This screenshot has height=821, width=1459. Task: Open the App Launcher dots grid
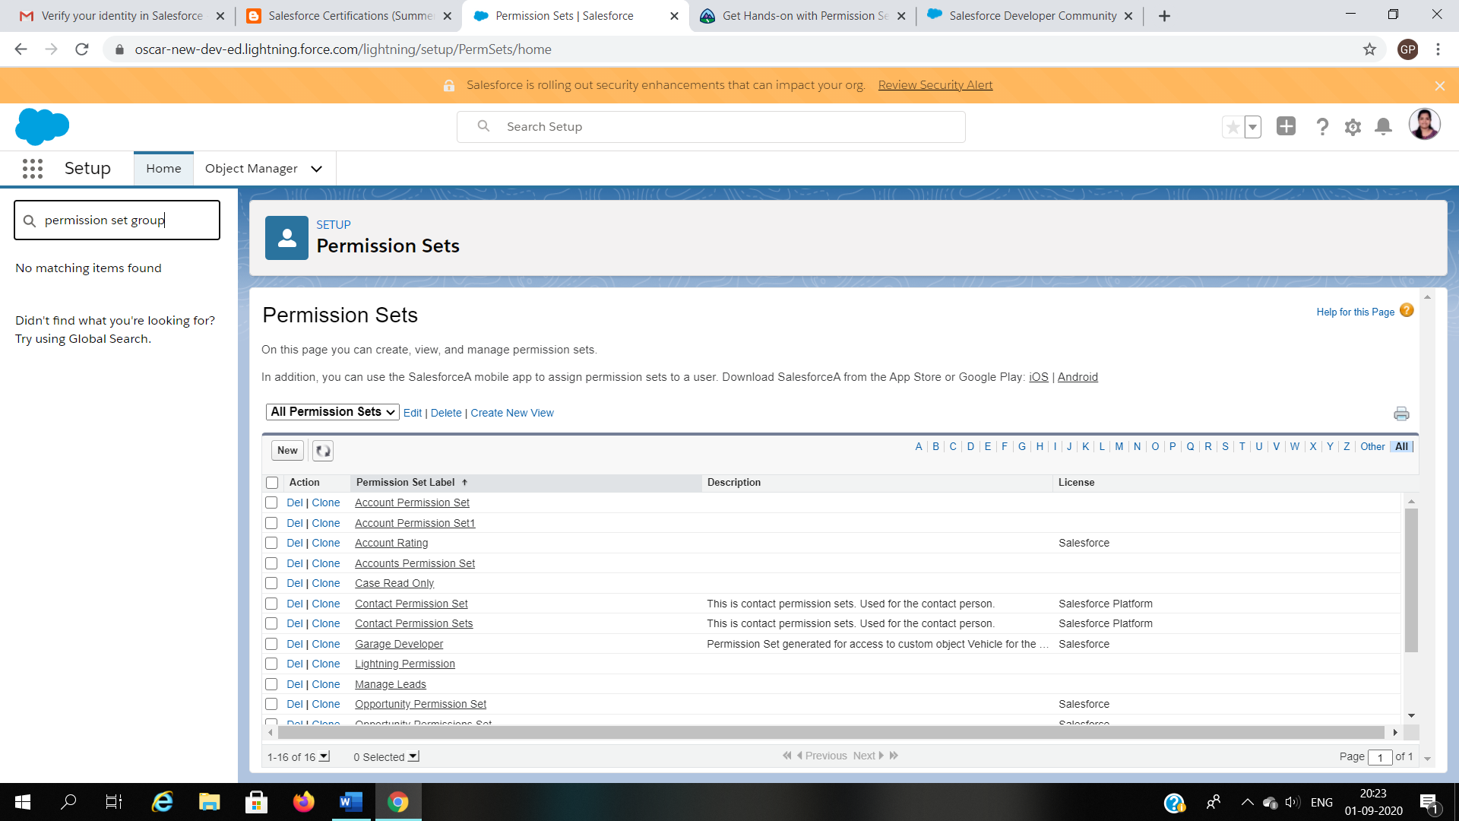pos(33,169)
